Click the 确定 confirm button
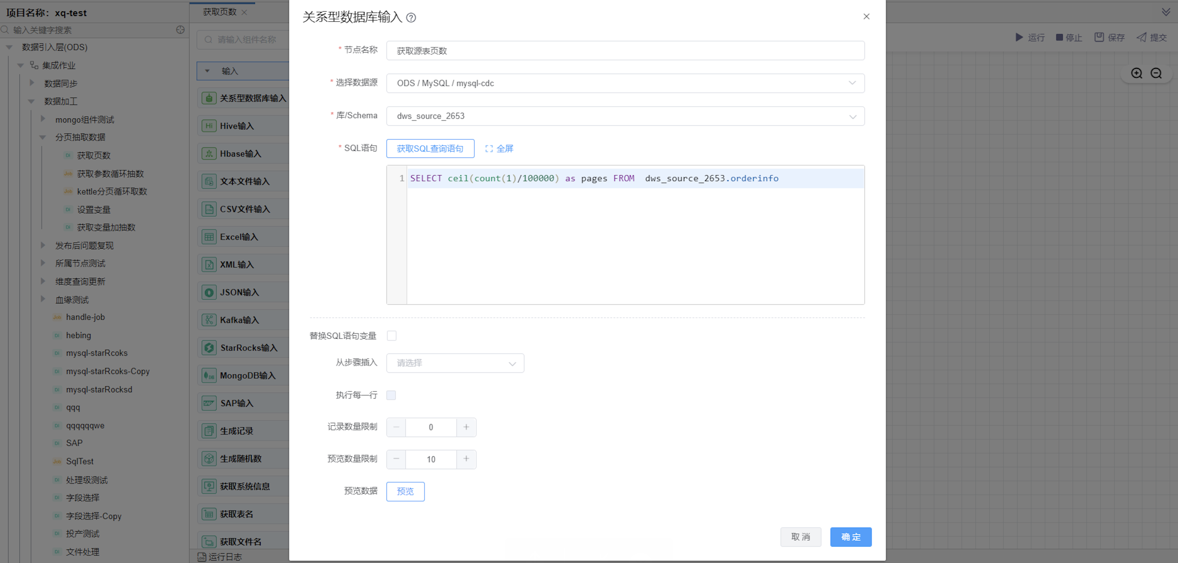 tap(850, 537)
